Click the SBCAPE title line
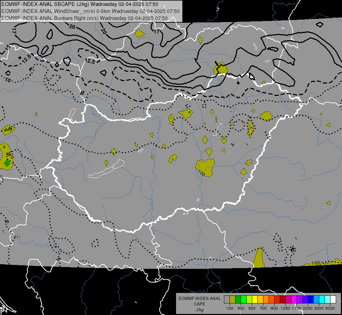Image resolution: width=342 pixels, height=315 pixels. coord(80,4)
